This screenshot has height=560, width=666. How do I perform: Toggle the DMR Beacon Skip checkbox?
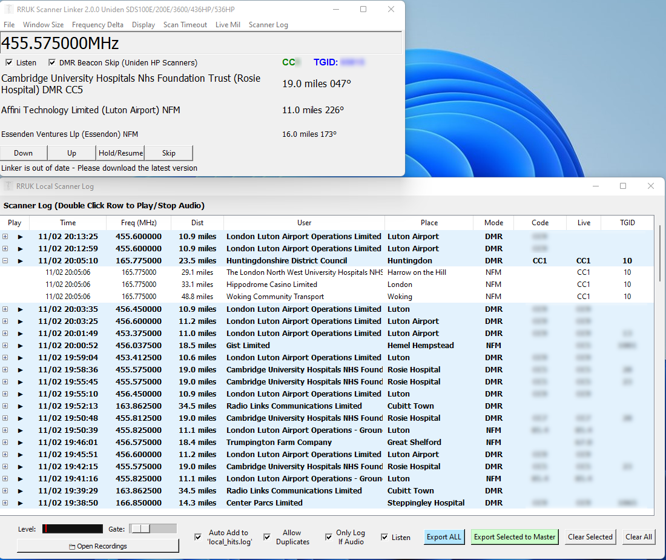point(52,62)
